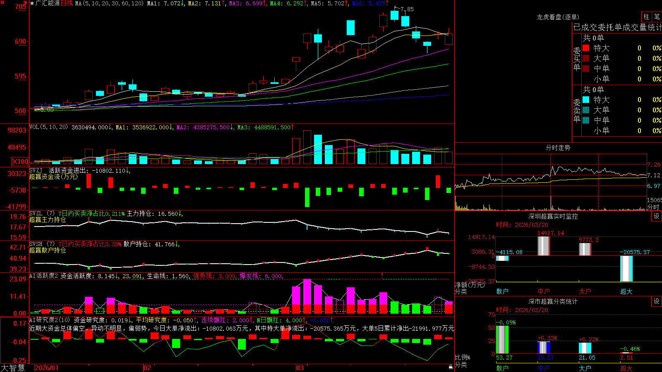Click the 785 price axis label
Screen dimensions: 662x372
coord(21,7)
